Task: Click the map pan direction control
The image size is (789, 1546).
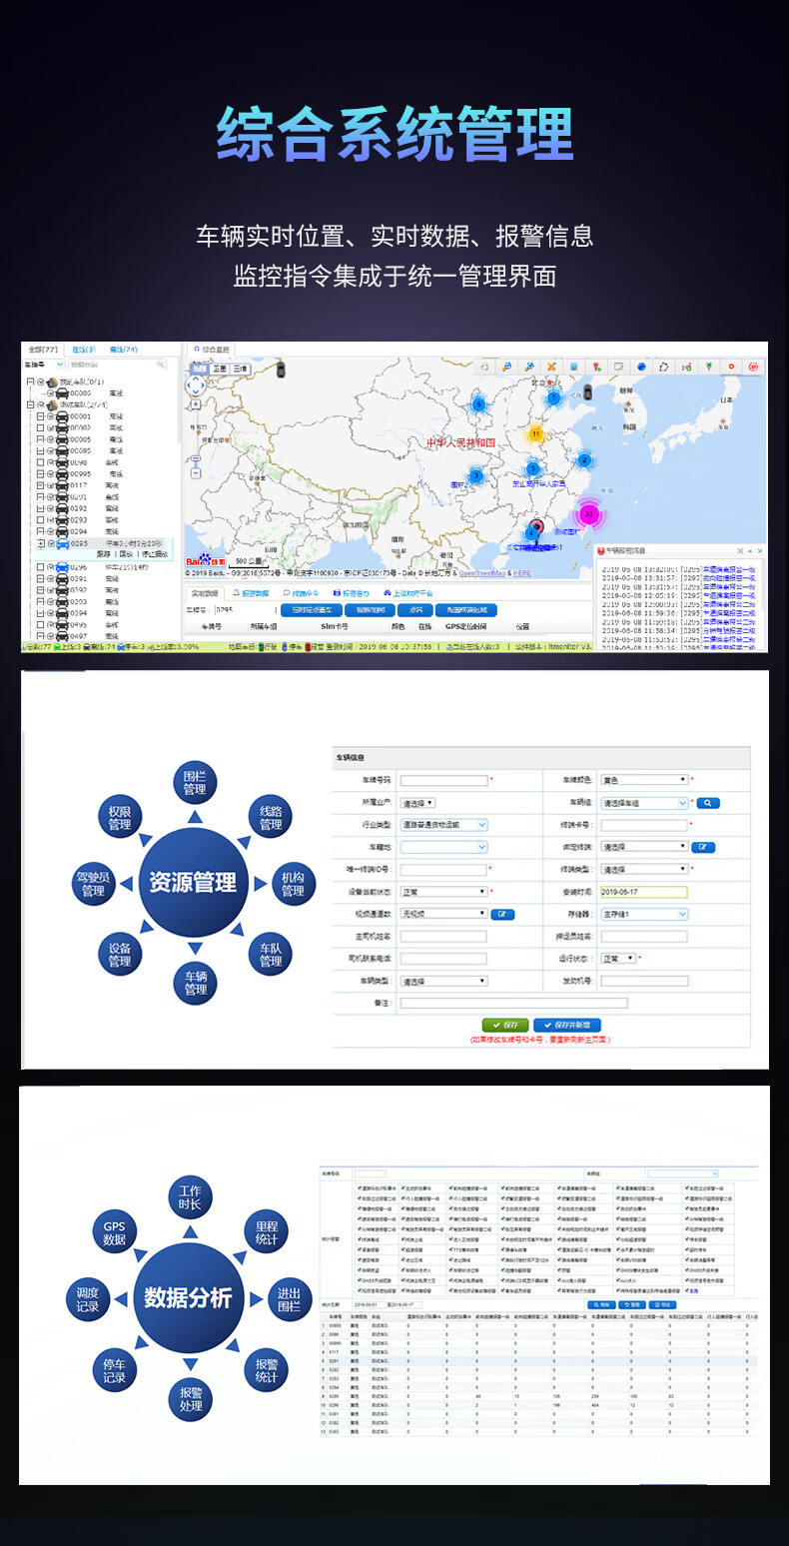Action: 196,385
